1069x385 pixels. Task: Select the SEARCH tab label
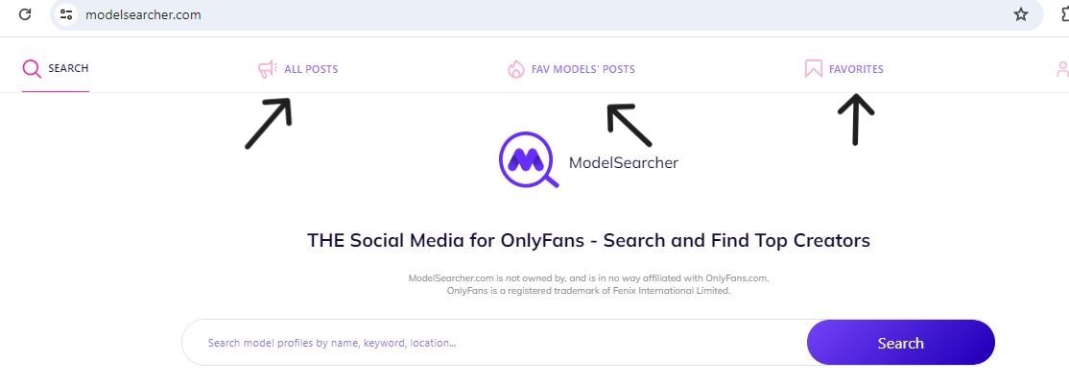(x=68, y=69)
